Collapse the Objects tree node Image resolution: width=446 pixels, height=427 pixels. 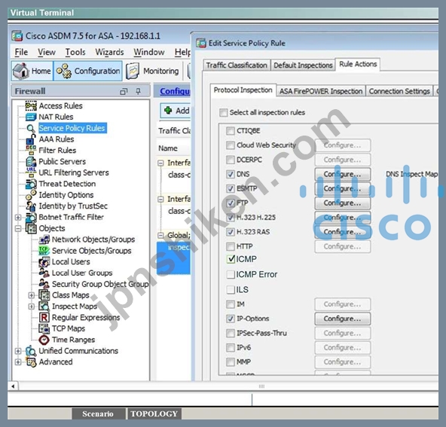tap(18, 229)
